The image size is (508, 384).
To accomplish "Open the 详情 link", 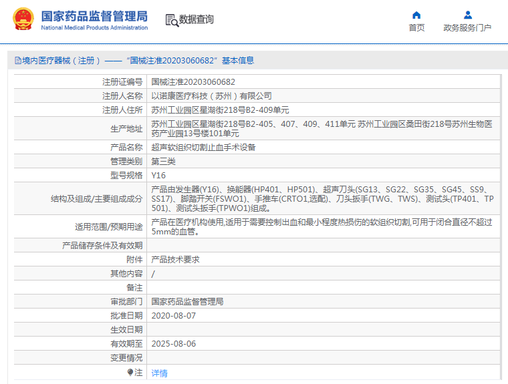I will pyautogui.click(x=159, y=373).
